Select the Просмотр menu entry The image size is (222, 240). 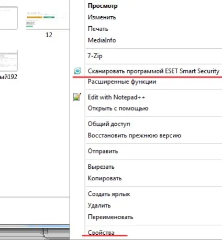[x=103, y=6]
